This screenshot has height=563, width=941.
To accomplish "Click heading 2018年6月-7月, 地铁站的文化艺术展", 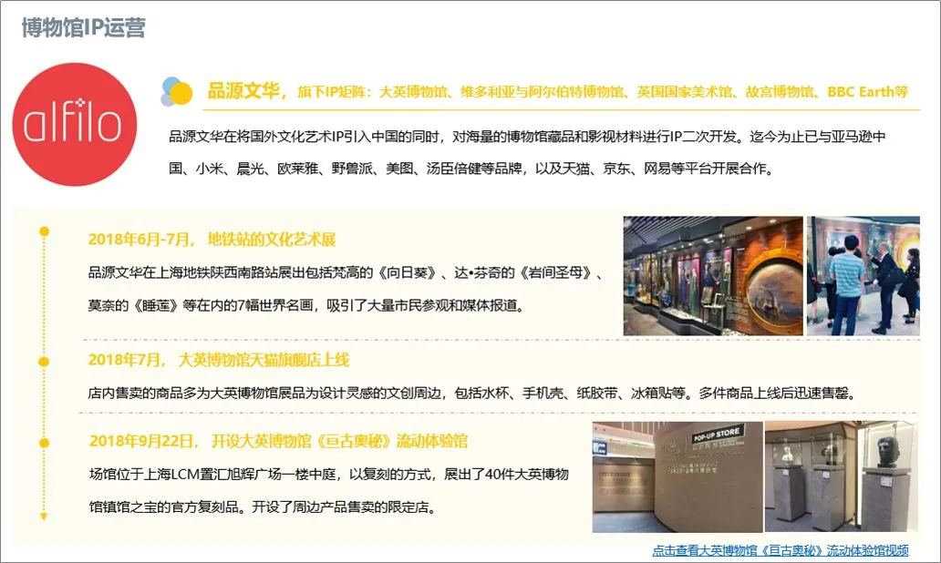I will [212, 240].
